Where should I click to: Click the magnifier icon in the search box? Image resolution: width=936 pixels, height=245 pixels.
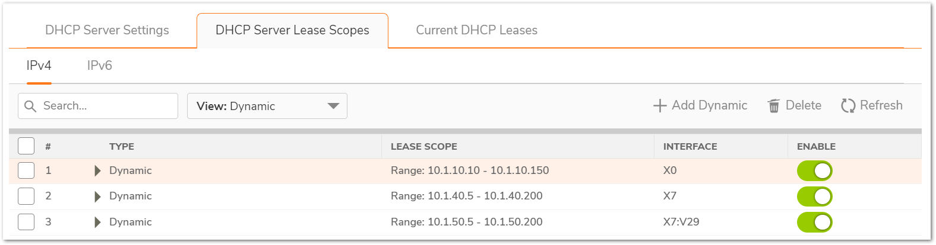click(x=30, y=106)
